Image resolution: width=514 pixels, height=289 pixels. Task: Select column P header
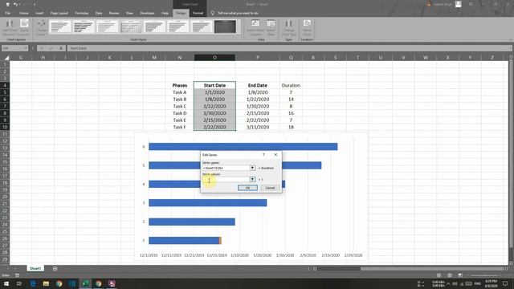(258, 58)
